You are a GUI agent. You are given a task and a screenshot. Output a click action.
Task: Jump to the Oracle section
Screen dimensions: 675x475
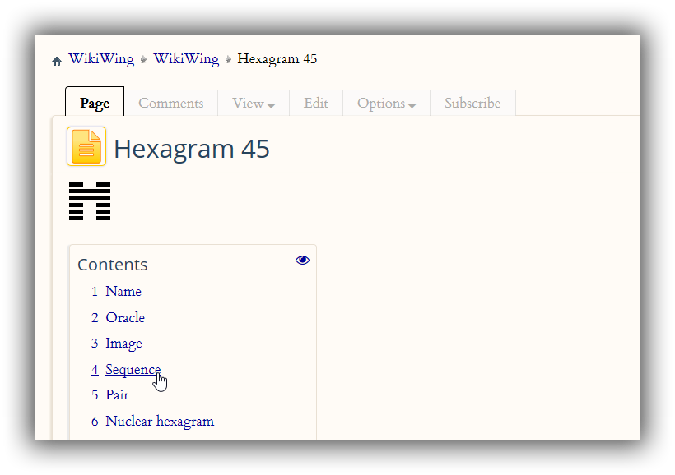125,318
